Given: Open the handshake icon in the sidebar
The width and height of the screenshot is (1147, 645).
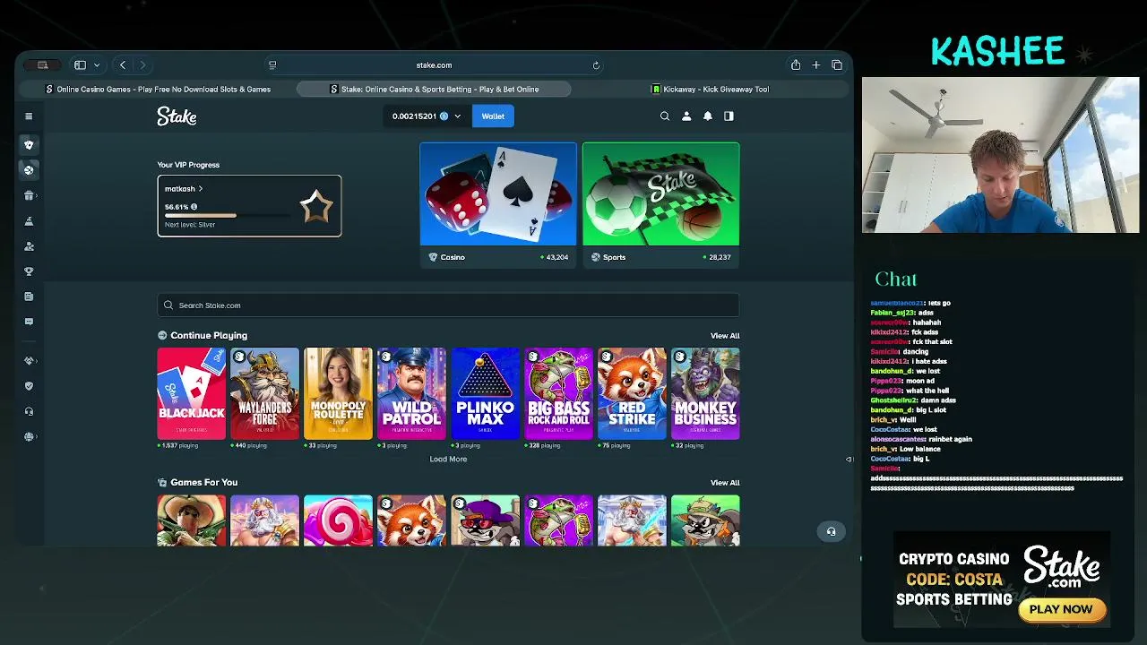Looking at the screenshot, I should coord(29,361).
